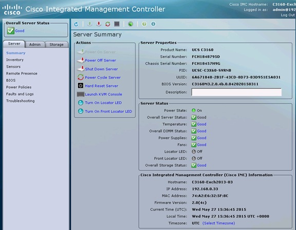
Task: Click the Front Locator LED off indicator
Action: [194, 158]
